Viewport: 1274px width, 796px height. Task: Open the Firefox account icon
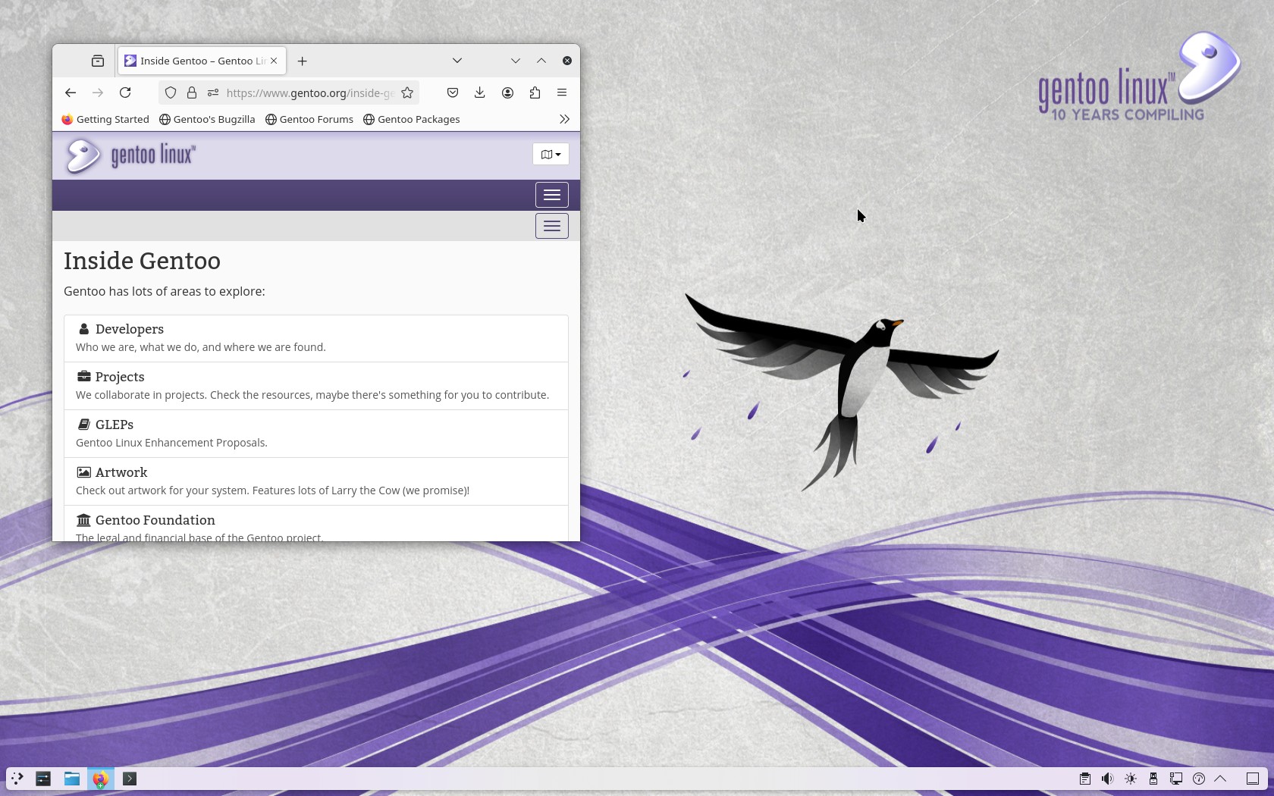click(507, 92)
